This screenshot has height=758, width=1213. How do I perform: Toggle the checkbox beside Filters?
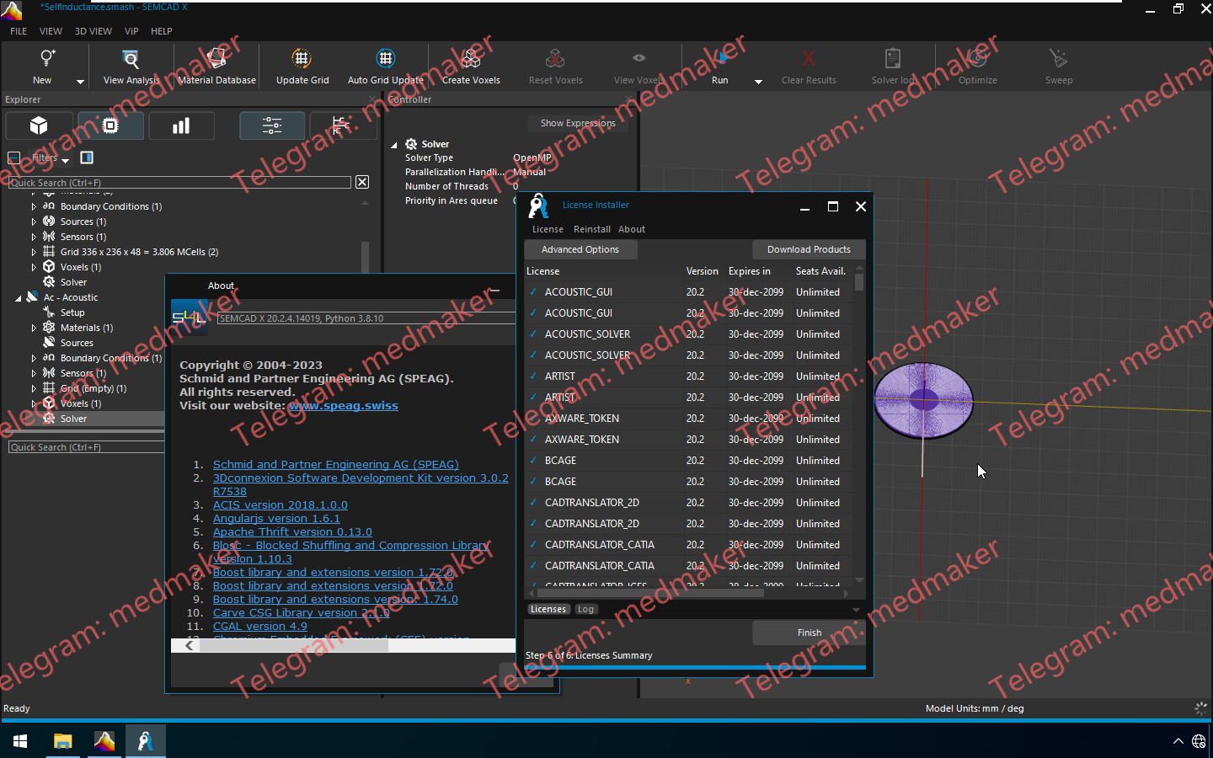tap(14, 157)
